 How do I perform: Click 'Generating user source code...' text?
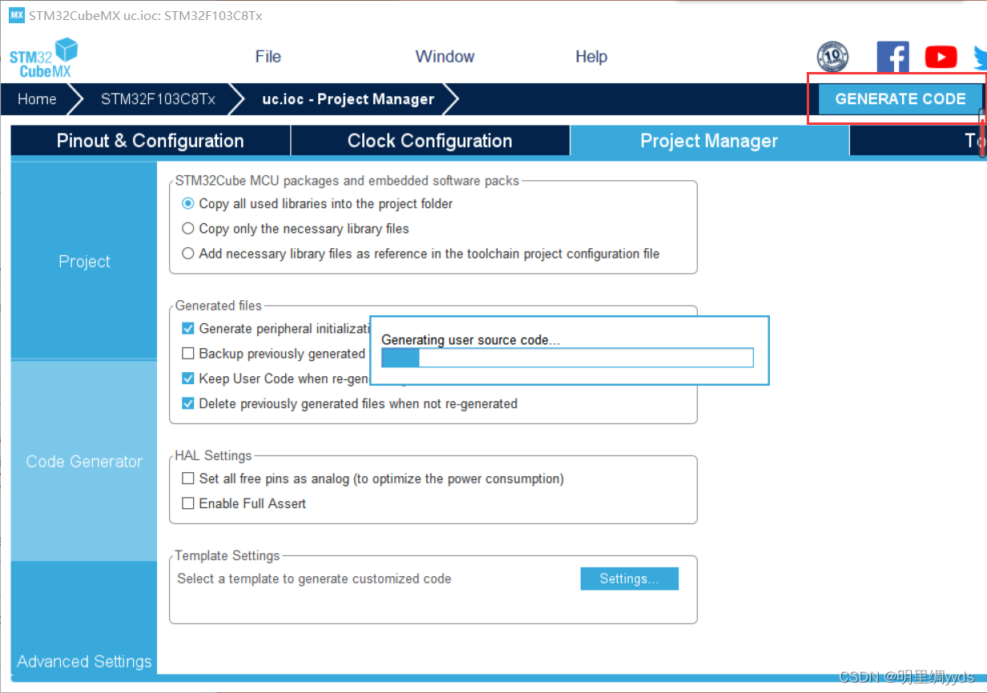[471, 340]
